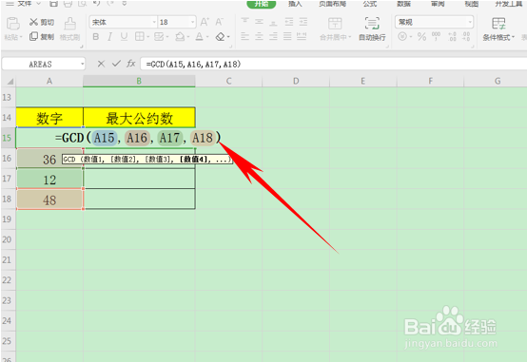Click the increase indent icon
The width and height of the screenshot is (527, 362).
[x=303, y=22]
